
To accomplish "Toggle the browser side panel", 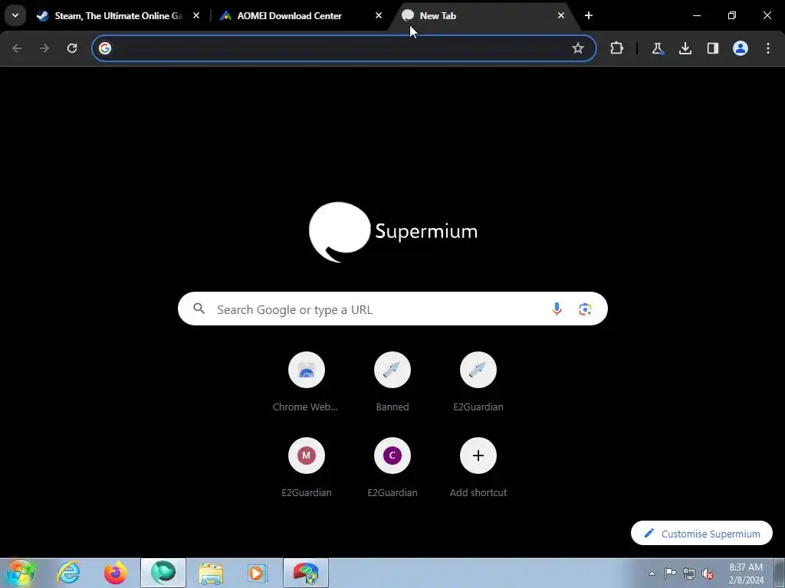I will 712,48.
